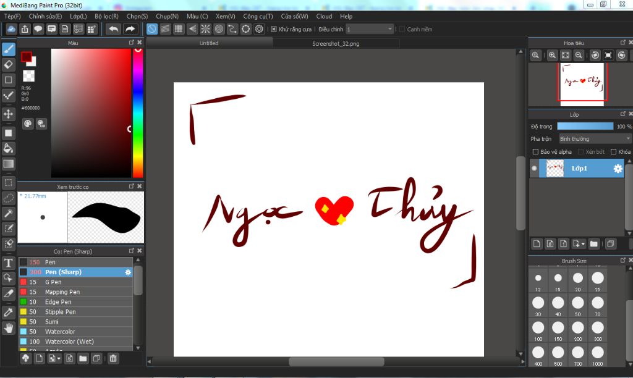The image size is (633, 378).
Task: Select the Bucket fill tool
Action: tap(9, 148)
